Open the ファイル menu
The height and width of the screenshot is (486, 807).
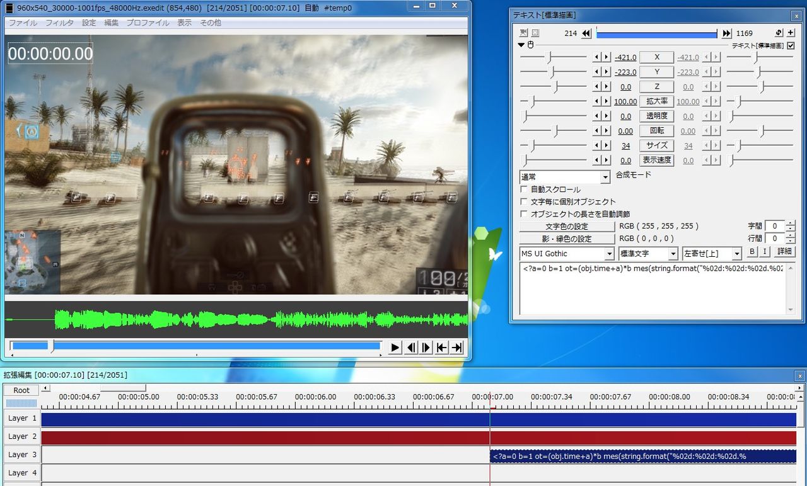tap(23, 23)
